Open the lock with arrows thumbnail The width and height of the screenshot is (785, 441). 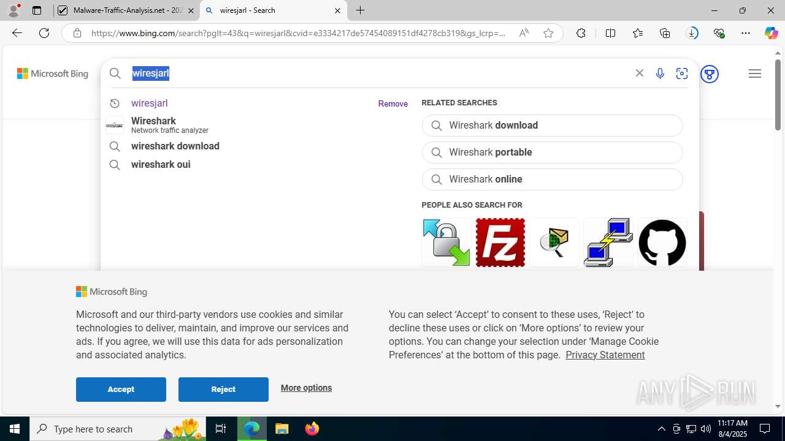point(446,243)
